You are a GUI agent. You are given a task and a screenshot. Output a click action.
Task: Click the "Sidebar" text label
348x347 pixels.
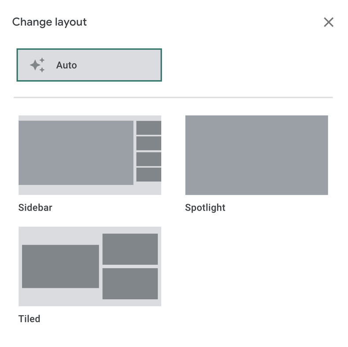click(35, 207)
